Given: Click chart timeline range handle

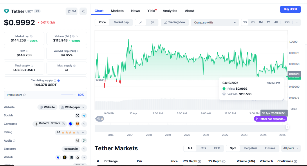Looking at the screenshot, I should 287,127.
